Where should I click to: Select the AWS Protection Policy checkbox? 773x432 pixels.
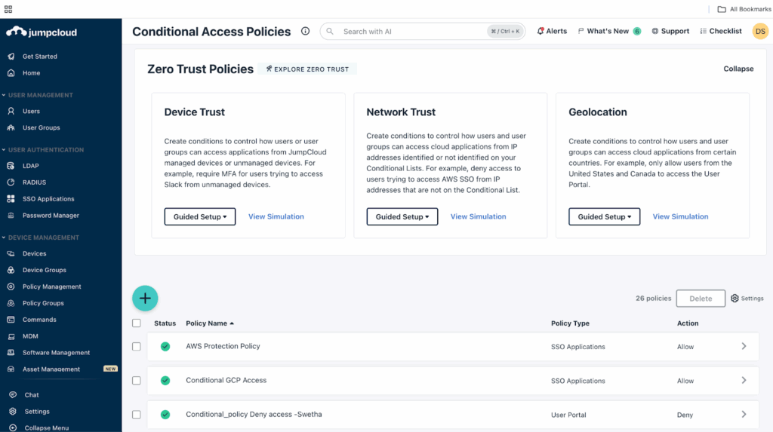[137, 346]
